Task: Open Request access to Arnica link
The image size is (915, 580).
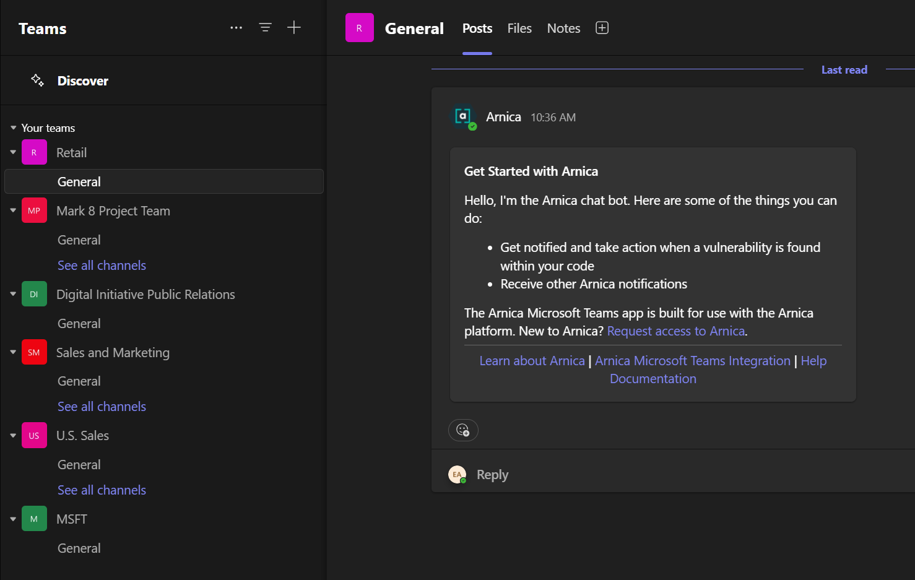Action: [675, 331]
